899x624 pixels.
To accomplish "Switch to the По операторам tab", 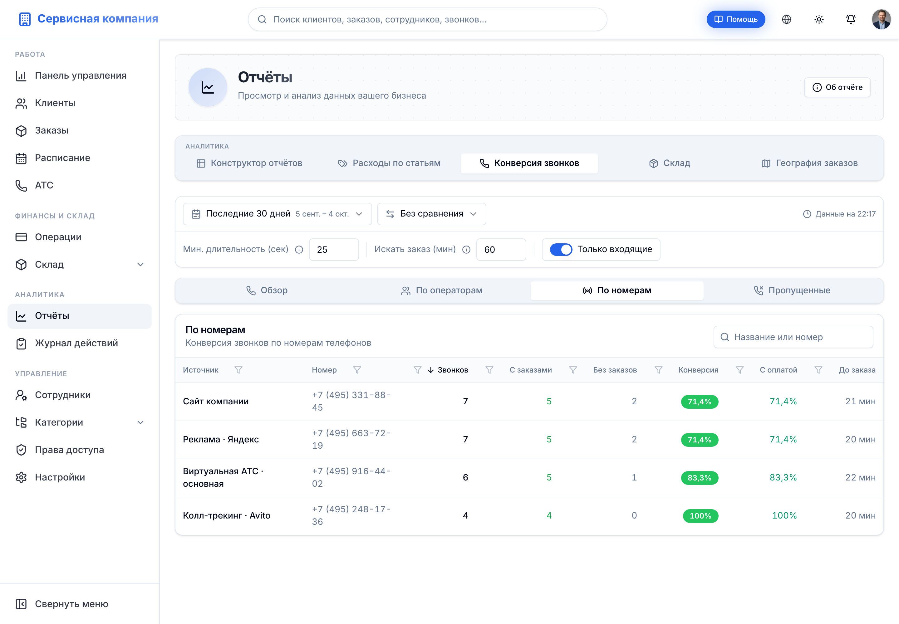I will point(442,290).
